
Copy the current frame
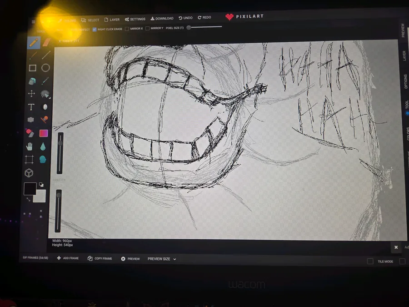(x=100, y=258)
